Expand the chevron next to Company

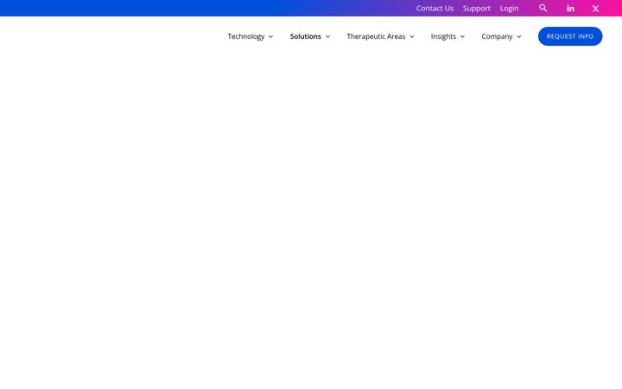(519, 36)
